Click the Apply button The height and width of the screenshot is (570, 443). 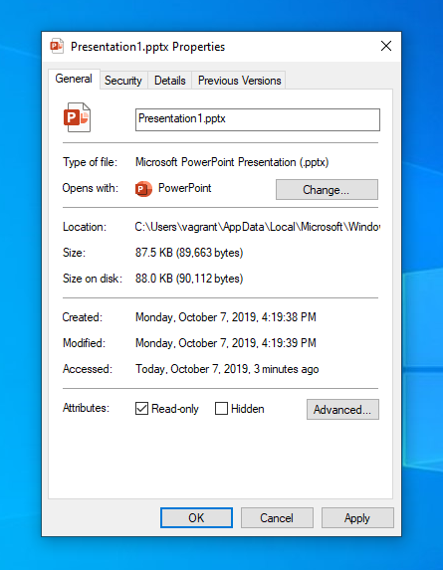tap(357, 517)
